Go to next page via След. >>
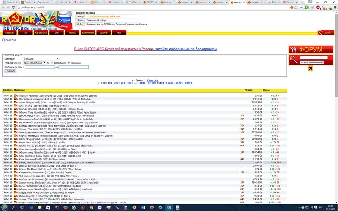Viewport: 338px width, 211px height. click(153, 80)
